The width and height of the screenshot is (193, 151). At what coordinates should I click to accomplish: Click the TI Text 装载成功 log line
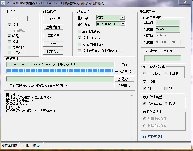pos(28,97)
